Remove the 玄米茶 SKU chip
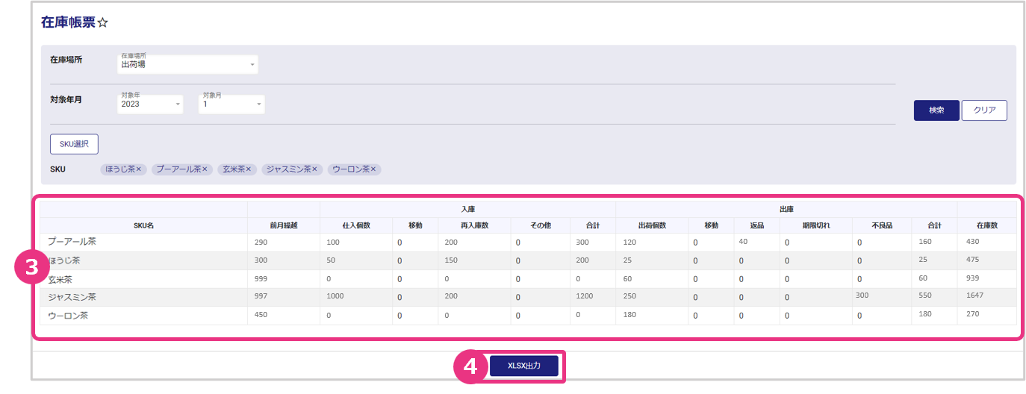Image resolution: width=1026 pixels, height=394 pixels. 249,169
